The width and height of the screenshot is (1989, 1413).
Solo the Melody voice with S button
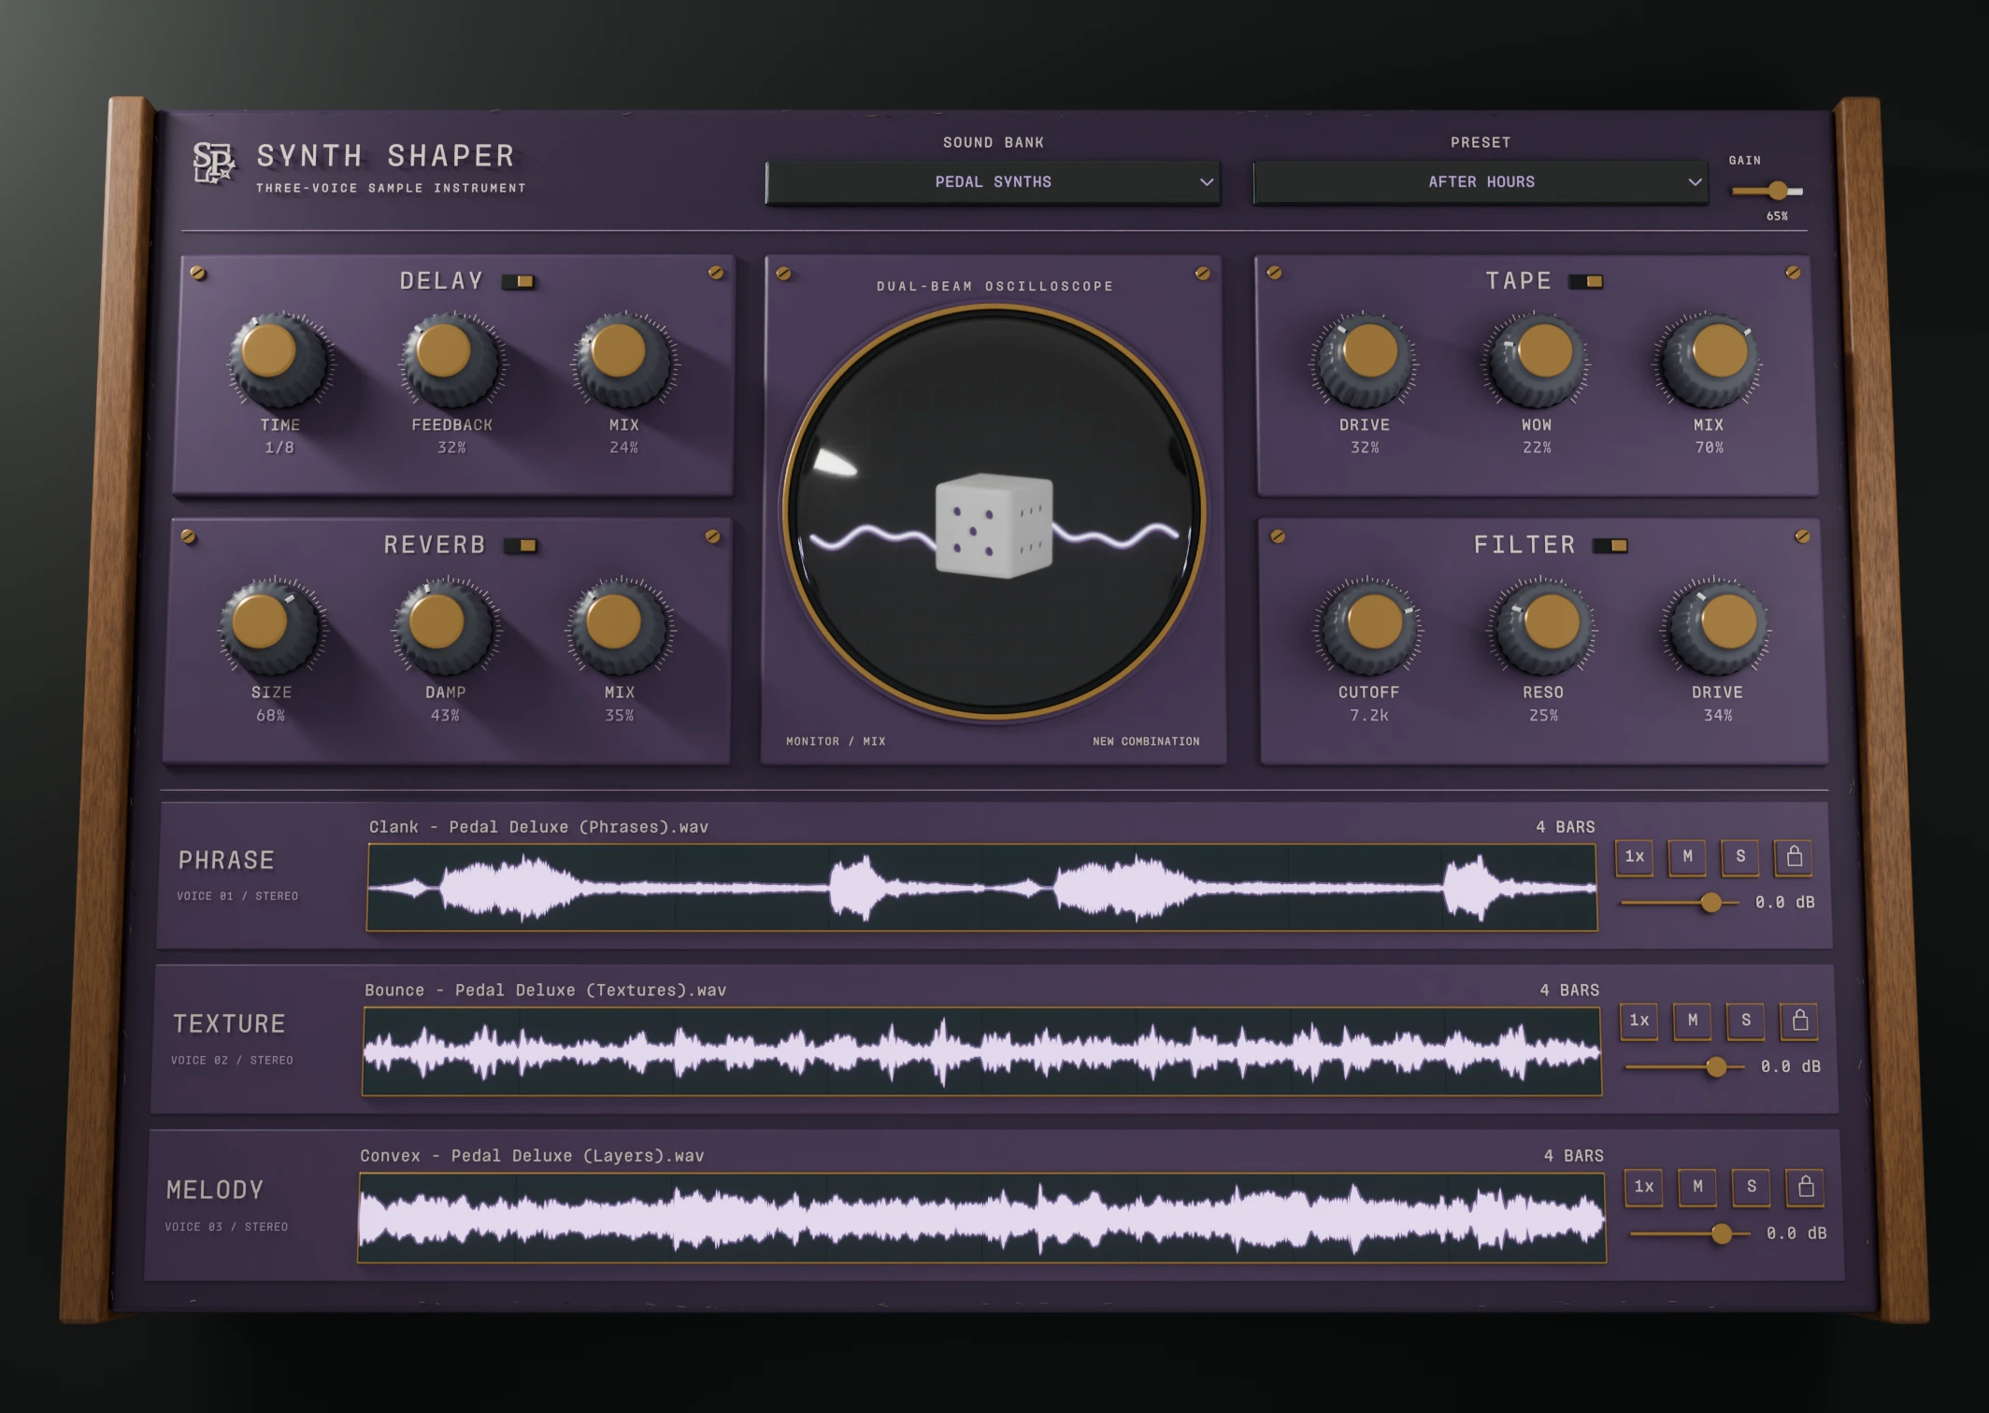(1752, 1187)
